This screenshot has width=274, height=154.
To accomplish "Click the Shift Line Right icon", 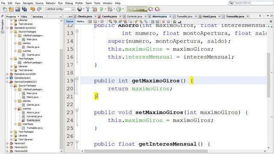I will (157, 22).
